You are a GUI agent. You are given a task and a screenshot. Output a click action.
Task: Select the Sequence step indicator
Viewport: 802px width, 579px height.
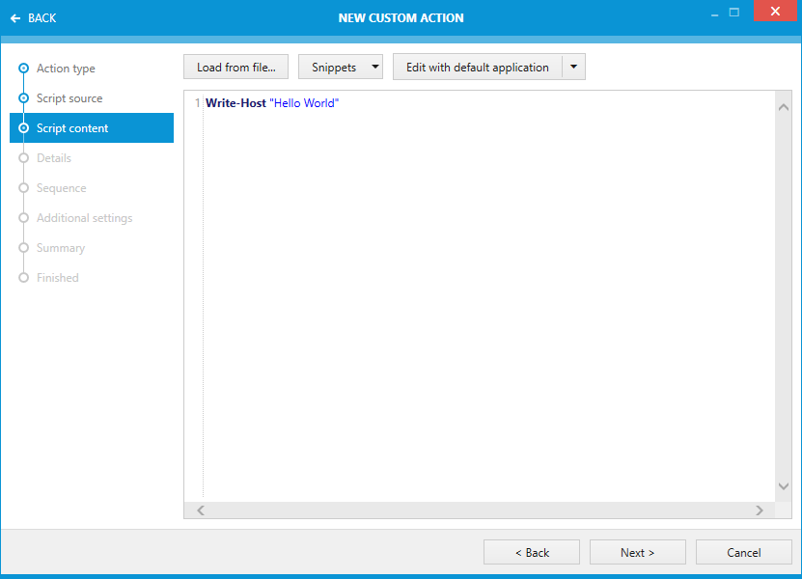22,187
